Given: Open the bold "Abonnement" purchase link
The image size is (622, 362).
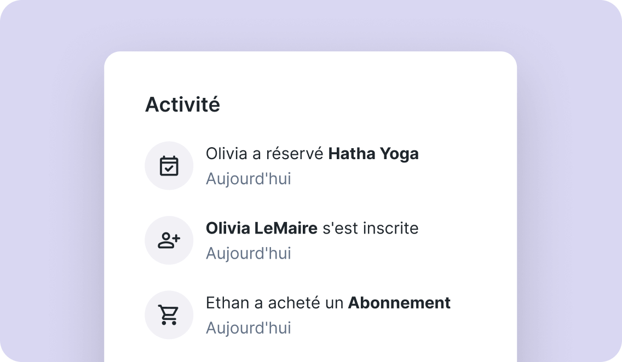Looking at the screenshot, I should click(x=399, y=302).
